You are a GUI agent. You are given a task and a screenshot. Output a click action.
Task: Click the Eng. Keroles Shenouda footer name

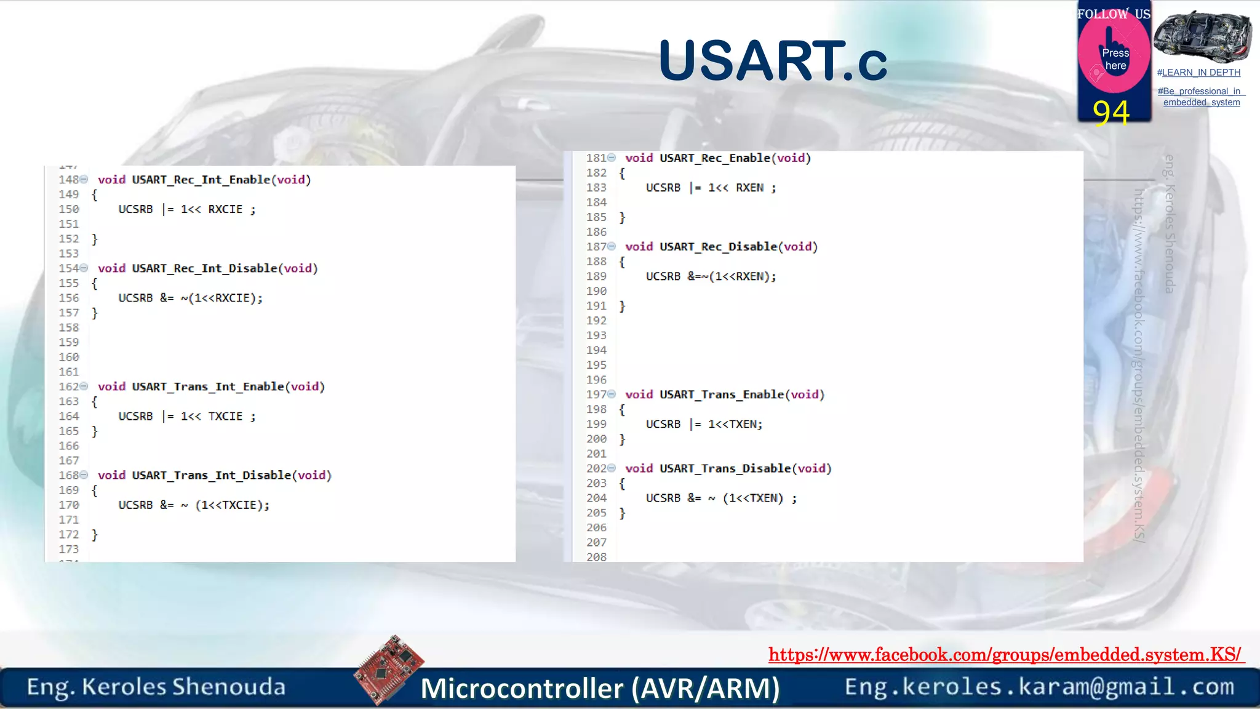tap(156, 687)
